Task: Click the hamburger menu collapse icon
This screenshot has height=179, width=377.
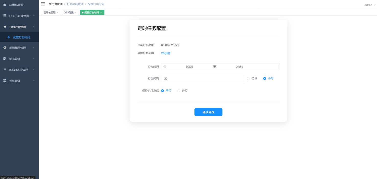Action: (x=43, y=4)
